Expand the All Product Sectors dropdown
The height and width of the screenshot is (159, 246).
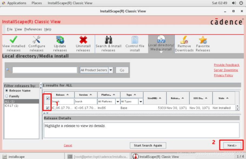click(x=111, y=70)
